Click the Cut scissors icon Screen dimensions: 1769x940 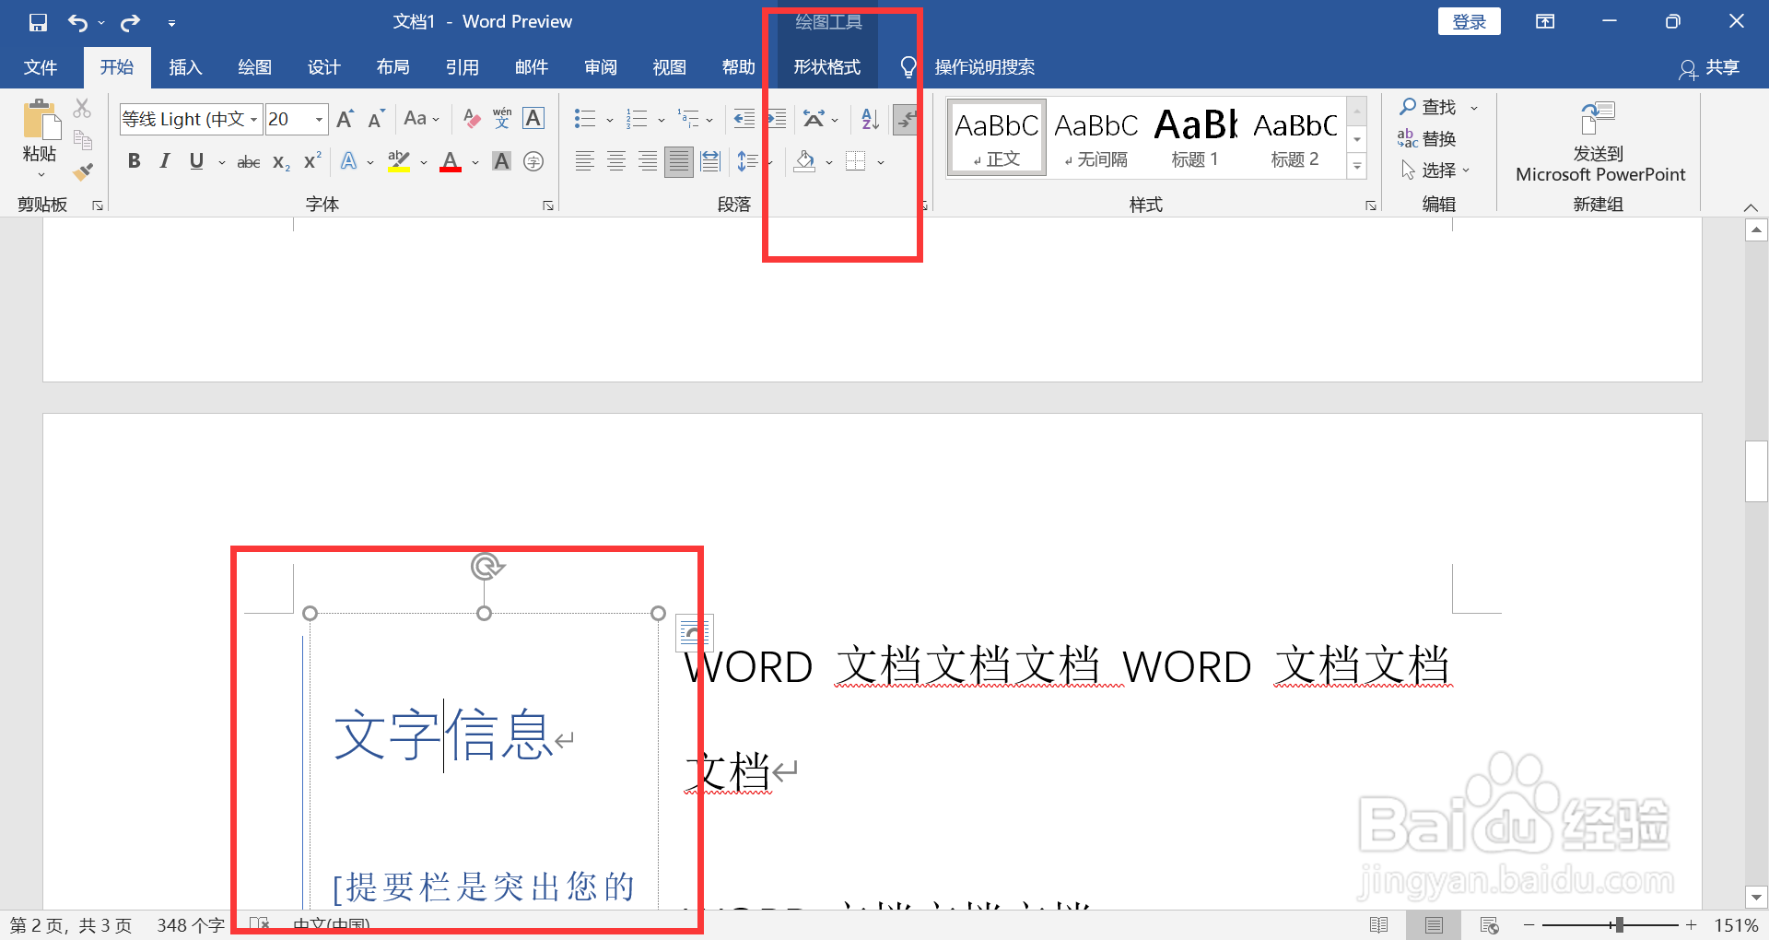pyautogui.click(x=83, y=109)
